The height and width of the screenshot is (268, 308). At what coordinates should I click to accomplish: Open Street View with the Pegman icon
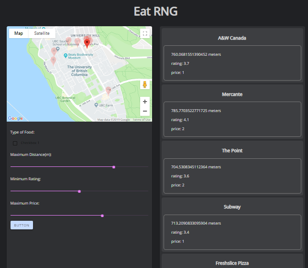point(145,84)
